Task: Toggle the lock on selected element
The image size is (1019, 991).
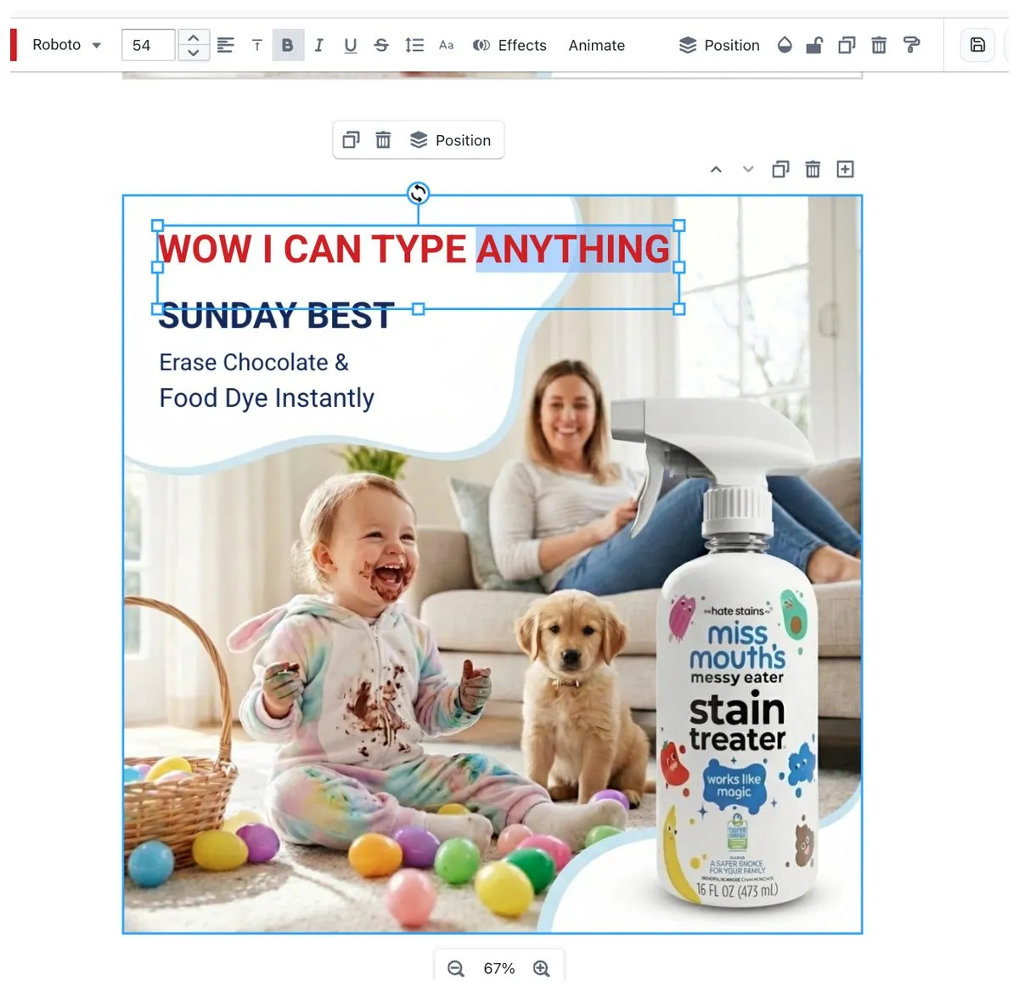Action: [814, 45]
